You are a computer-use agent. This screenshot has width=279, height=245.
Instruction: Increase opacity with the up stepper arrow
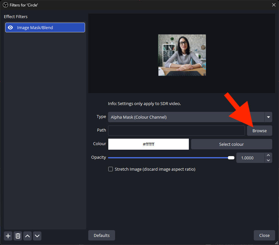[268, 155]
